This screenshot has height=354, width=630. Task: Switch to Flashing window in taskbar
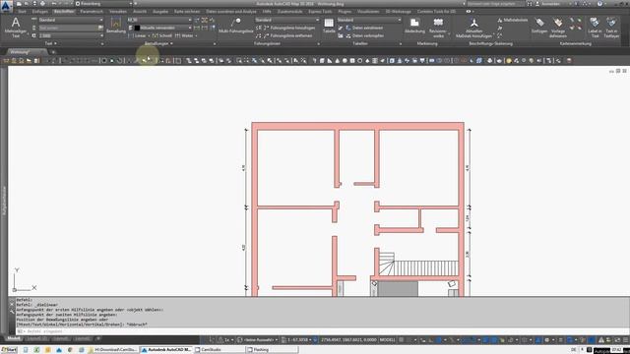(x=273, y=350)
